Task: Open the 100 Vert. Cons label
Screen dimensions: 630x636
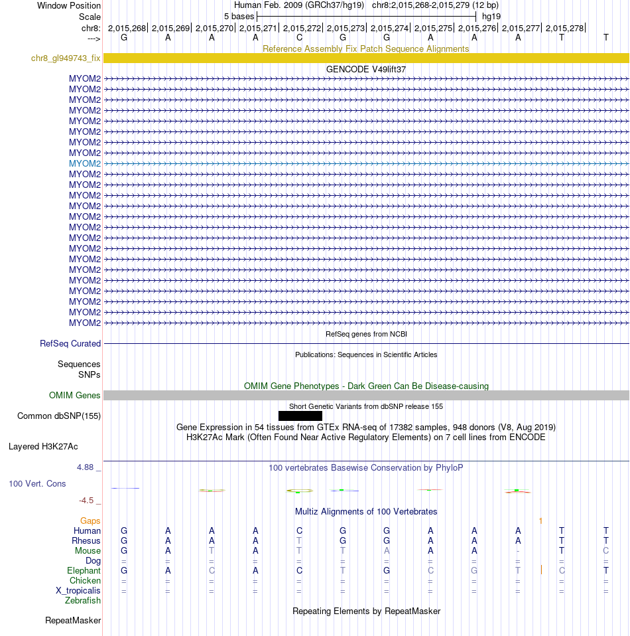Action: pyautogui.click(x=37, y=483)
